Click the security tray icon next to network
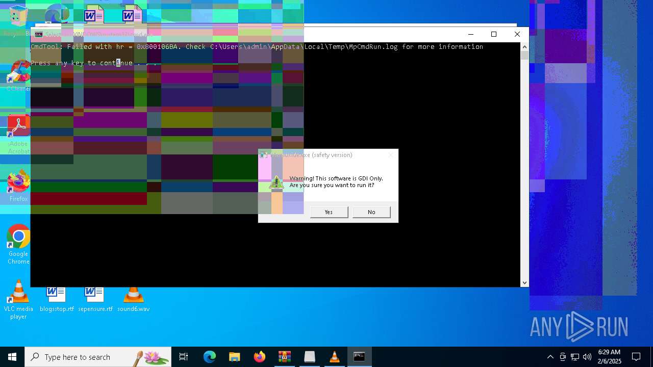The height and width of the screenshot is (367, 653). [x=562, y=357]
